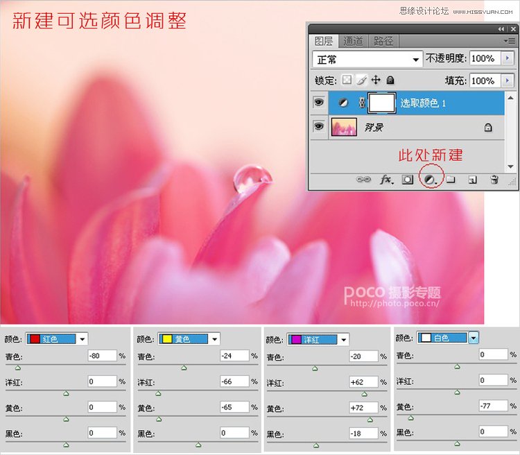Open the fx layer style menu
Viewport: 520px width, 455px height.
(x=386, y=180)
